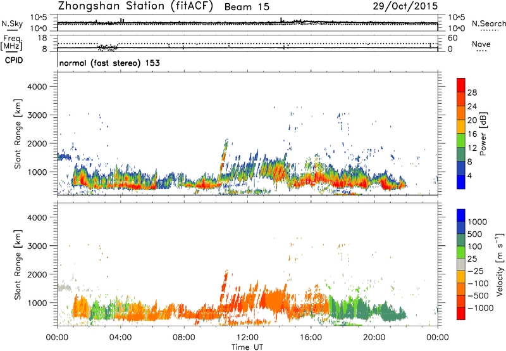
Task: Select the 'Nave' legend label
Action: click(481, 44)
